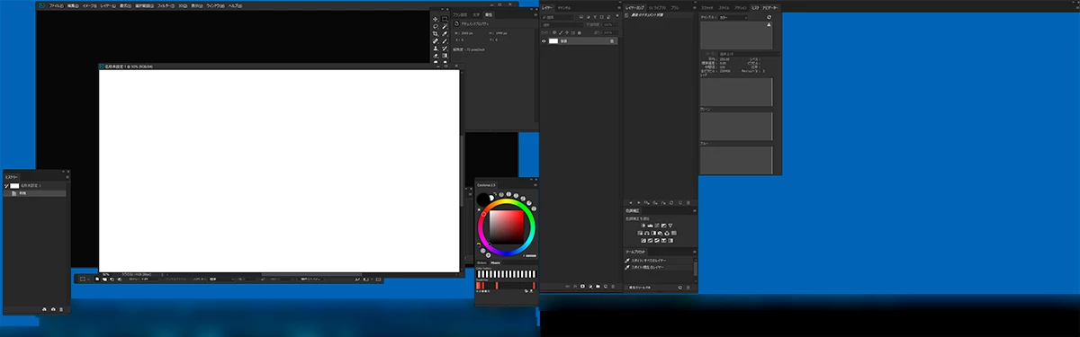Select preset スポイト: すべてのレイヤー
This screenshot has width=1080, height=337.
tap(659, 261)
